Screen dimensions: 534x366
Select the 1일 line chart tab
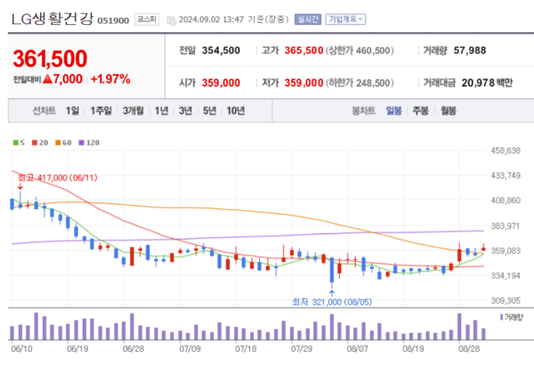73,110
